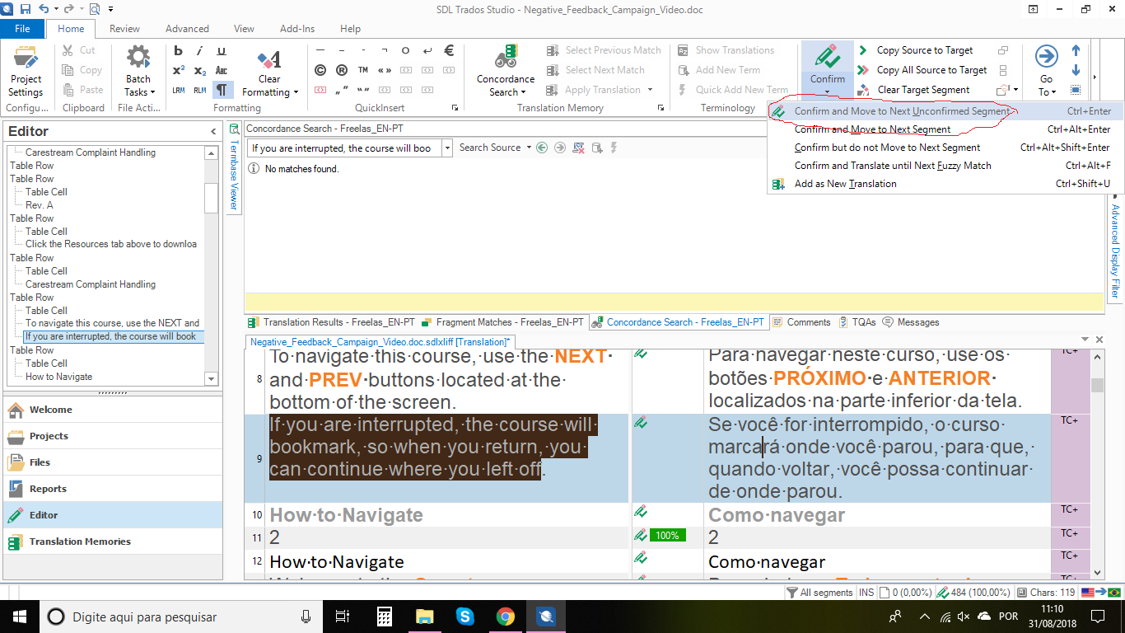Open Skype from the Windows taskbar

point(464,617)
